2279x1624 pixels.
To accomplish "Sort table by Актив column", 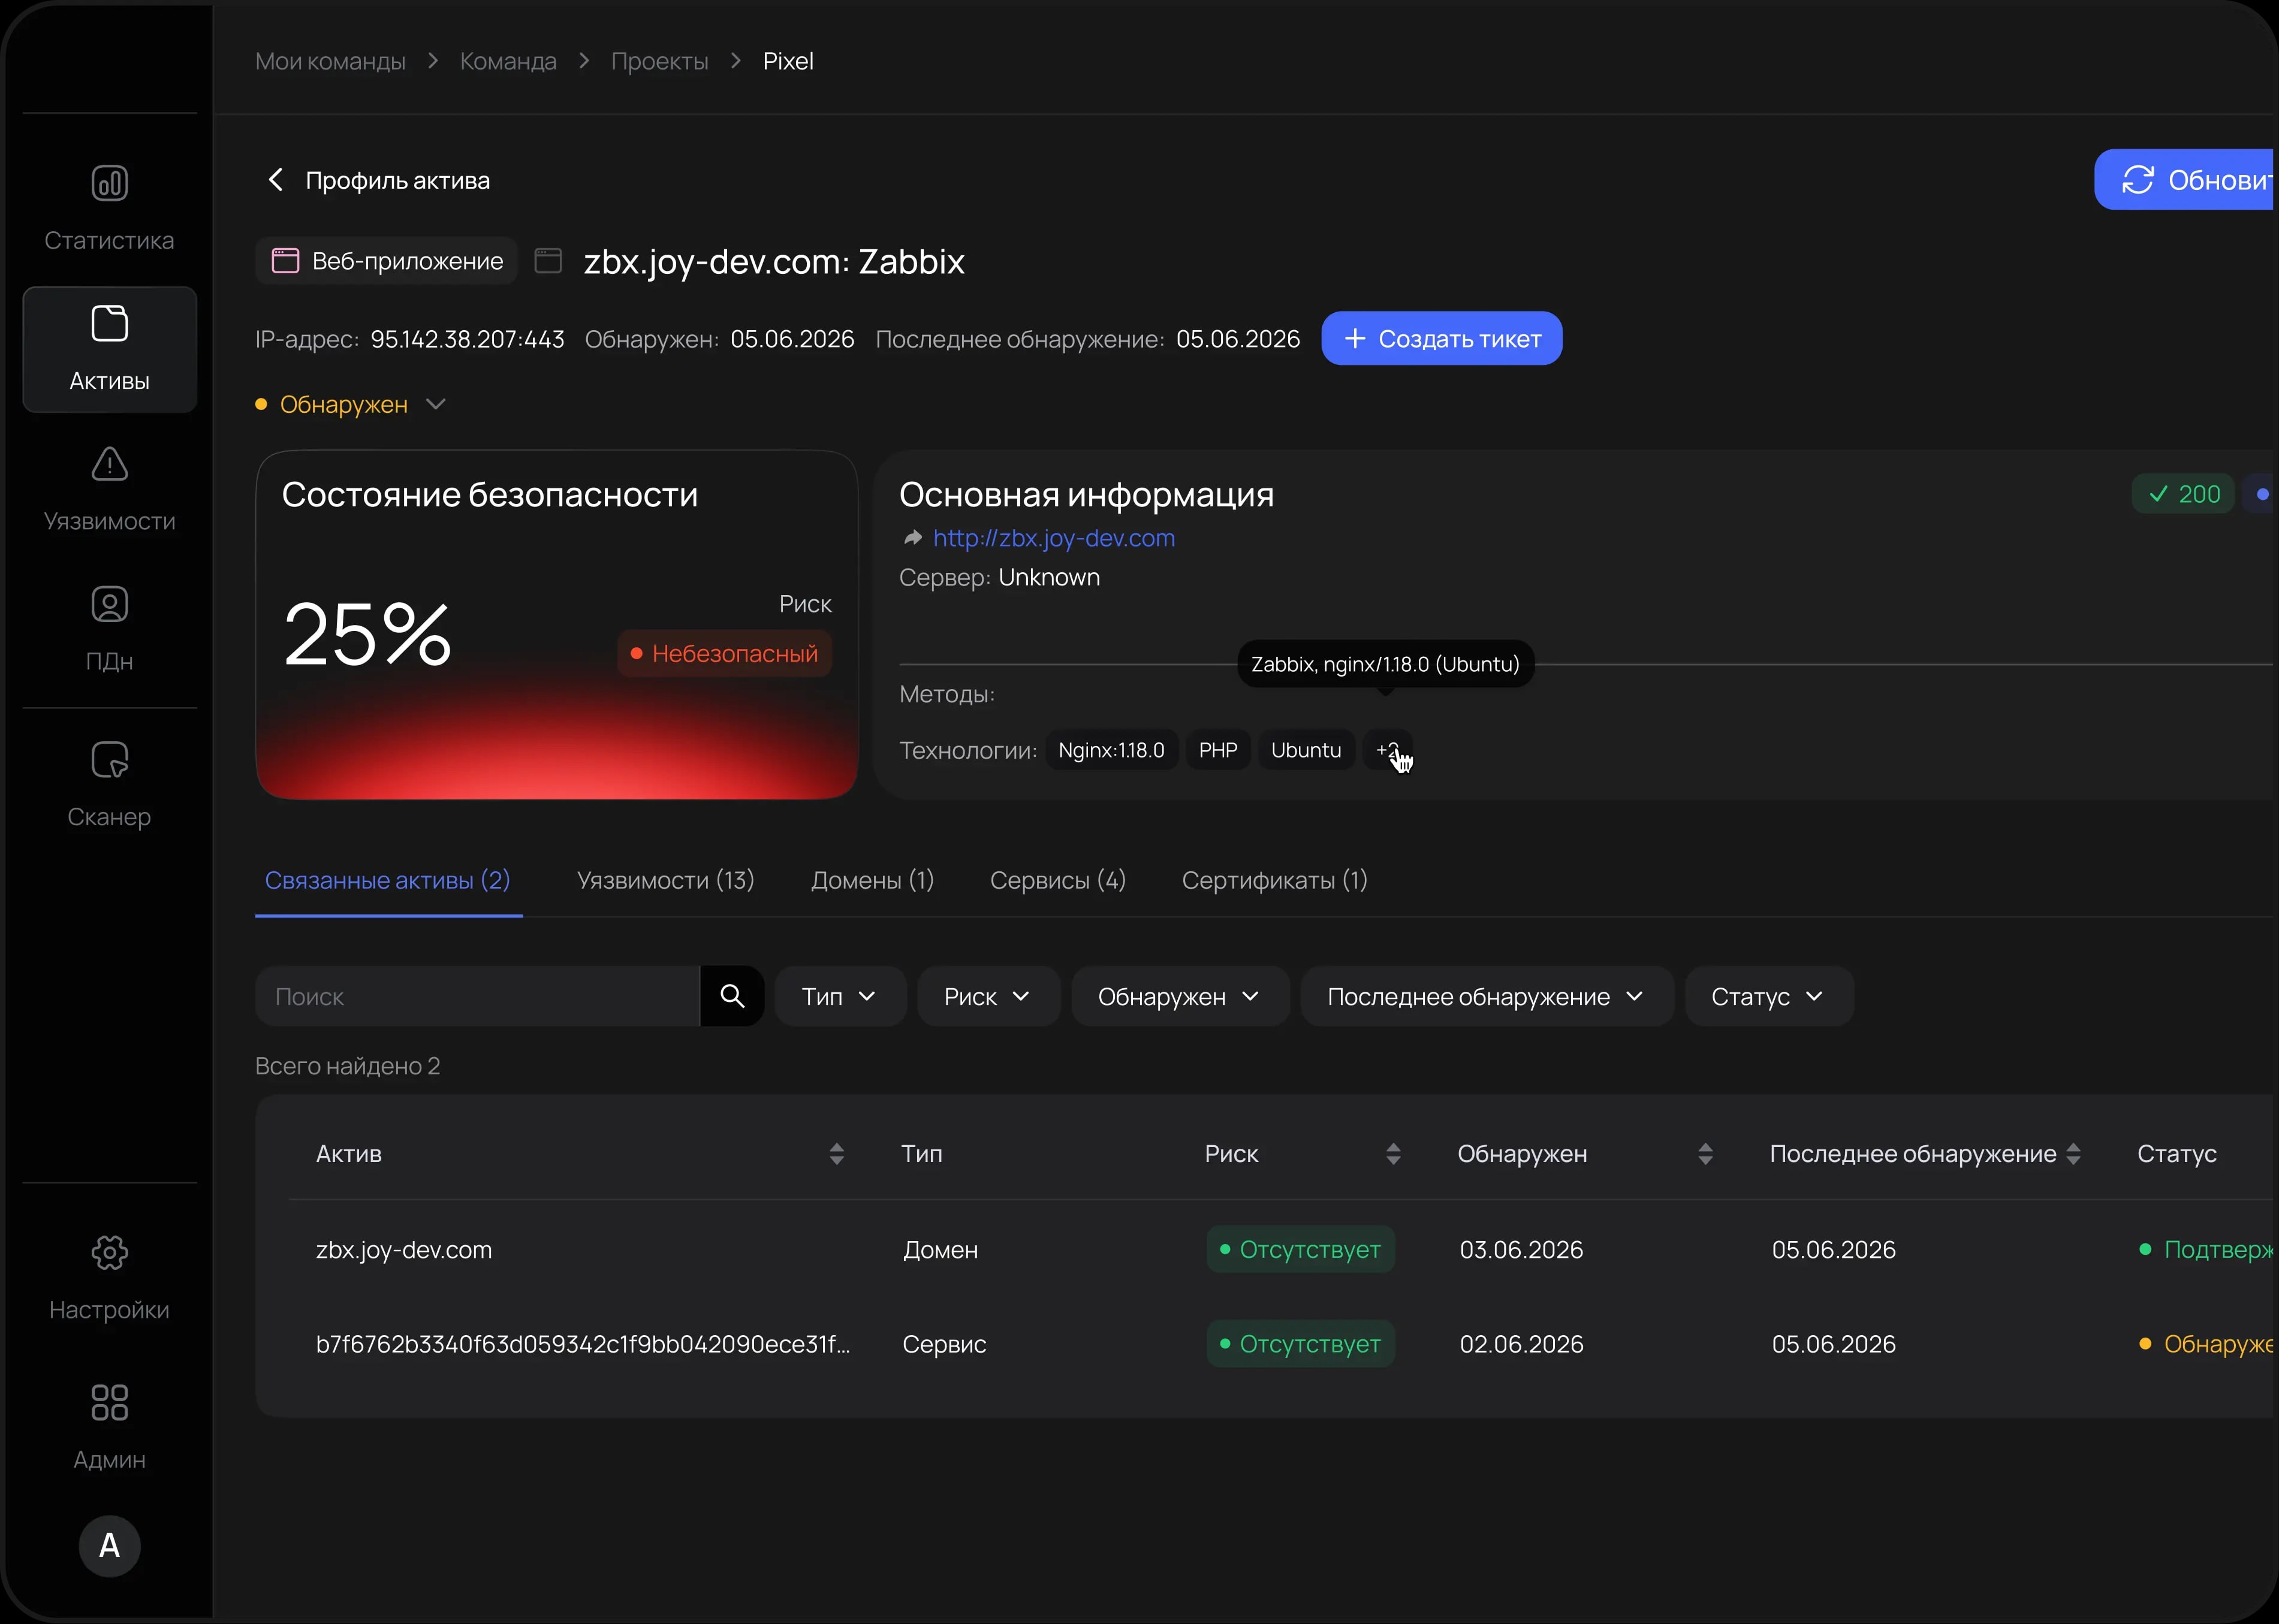I will pos(837,1154).
